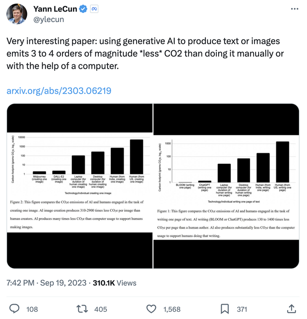Image resolution: width=307 pixels, height=319 pixels.
Task: Repost the tweet with the retweet icon
Action: [x=83, y=308]
